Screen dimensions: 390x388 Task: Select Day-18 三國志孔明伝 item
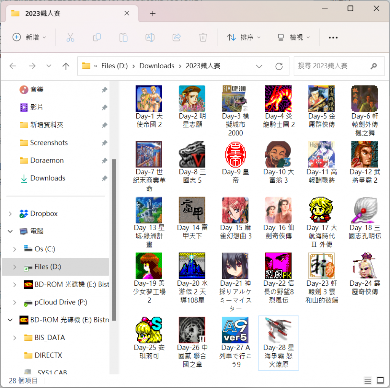click(364, 218)
